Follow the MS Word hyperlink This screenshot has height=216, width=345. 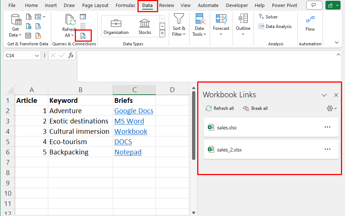(129, 121)
